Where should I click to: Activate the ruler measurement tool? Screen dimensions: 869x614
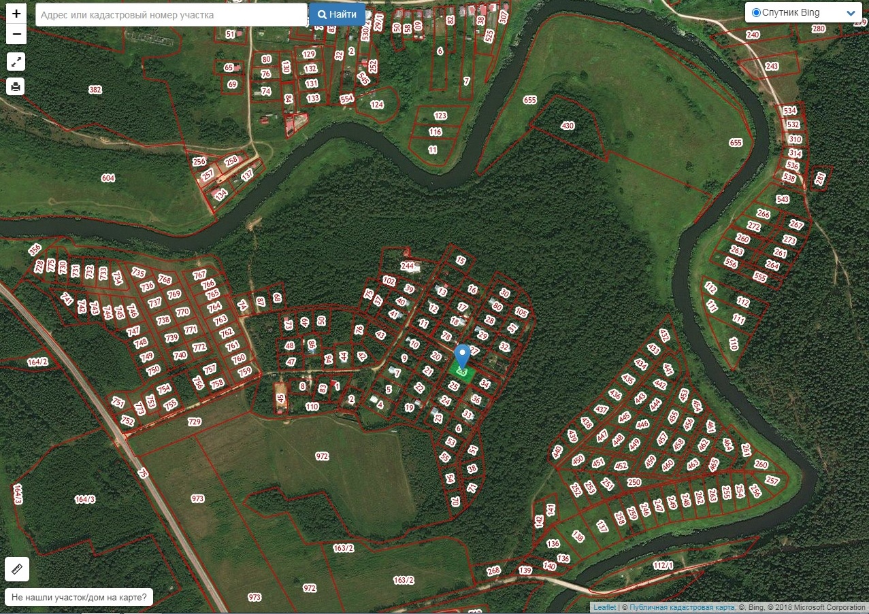point(17,568)
